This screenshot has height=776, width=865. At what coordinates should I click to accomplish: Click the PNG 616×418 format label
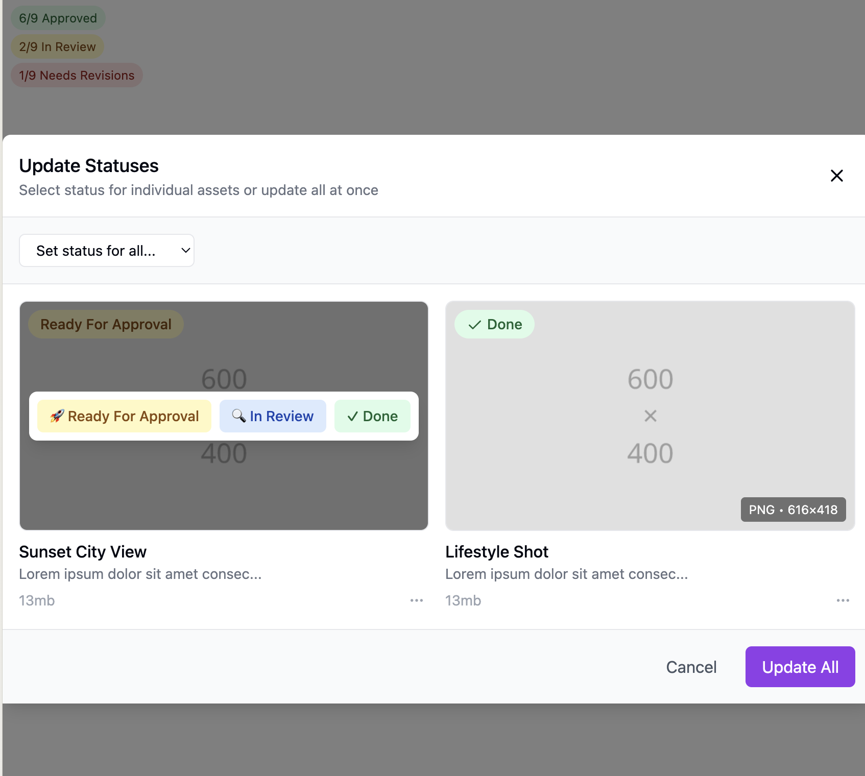pos(793,510)
